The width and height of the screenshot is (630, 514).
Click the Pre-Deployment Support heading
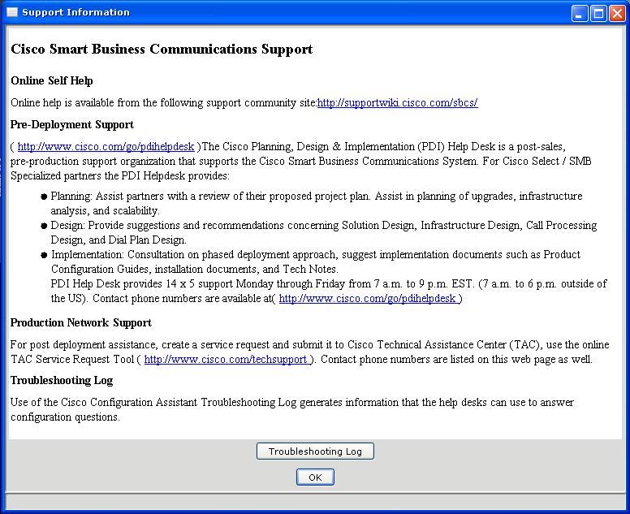point(72,124)
